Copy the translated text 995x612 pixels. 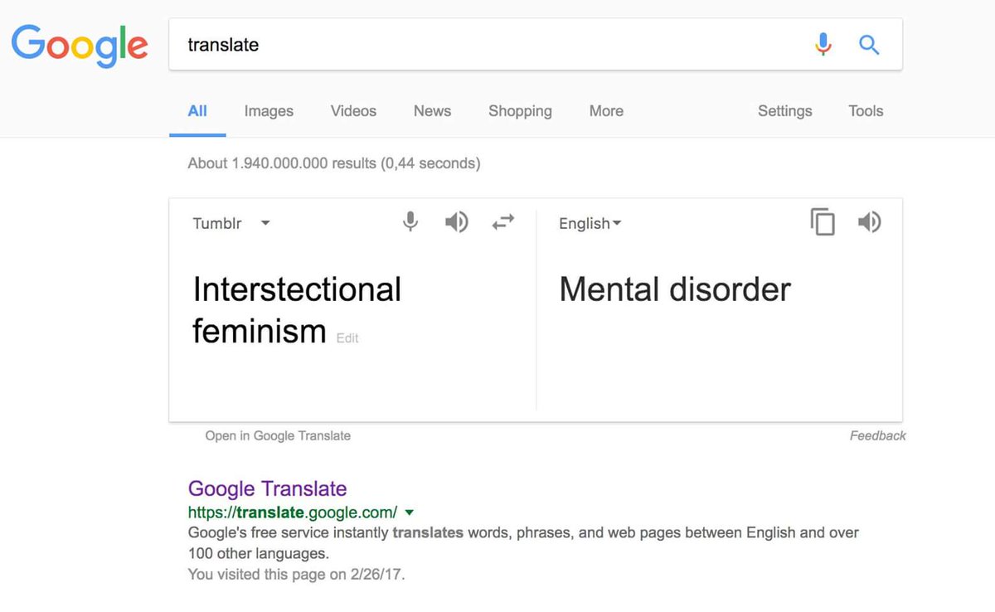click(823, 222)
